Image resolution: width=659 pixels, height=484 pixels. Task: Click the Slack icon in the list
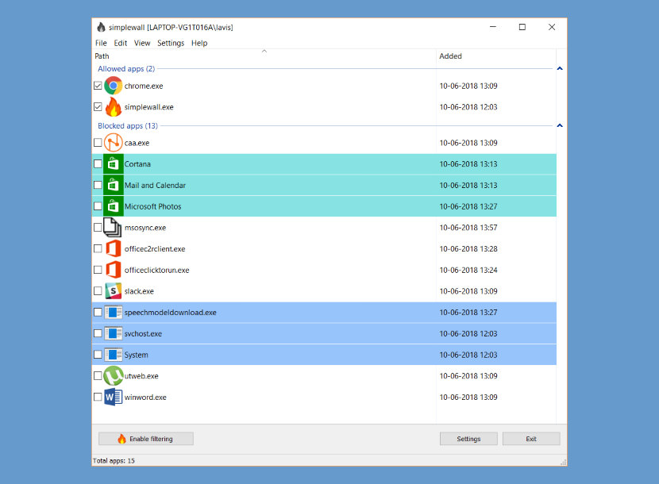(x=113, y=290)
